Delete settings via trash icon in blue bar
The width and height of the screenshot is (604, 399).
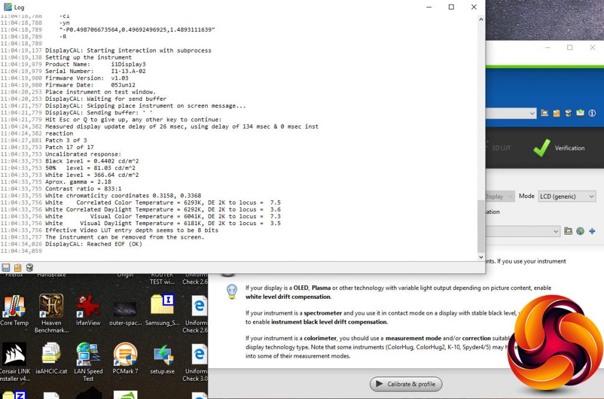(568, 113)
